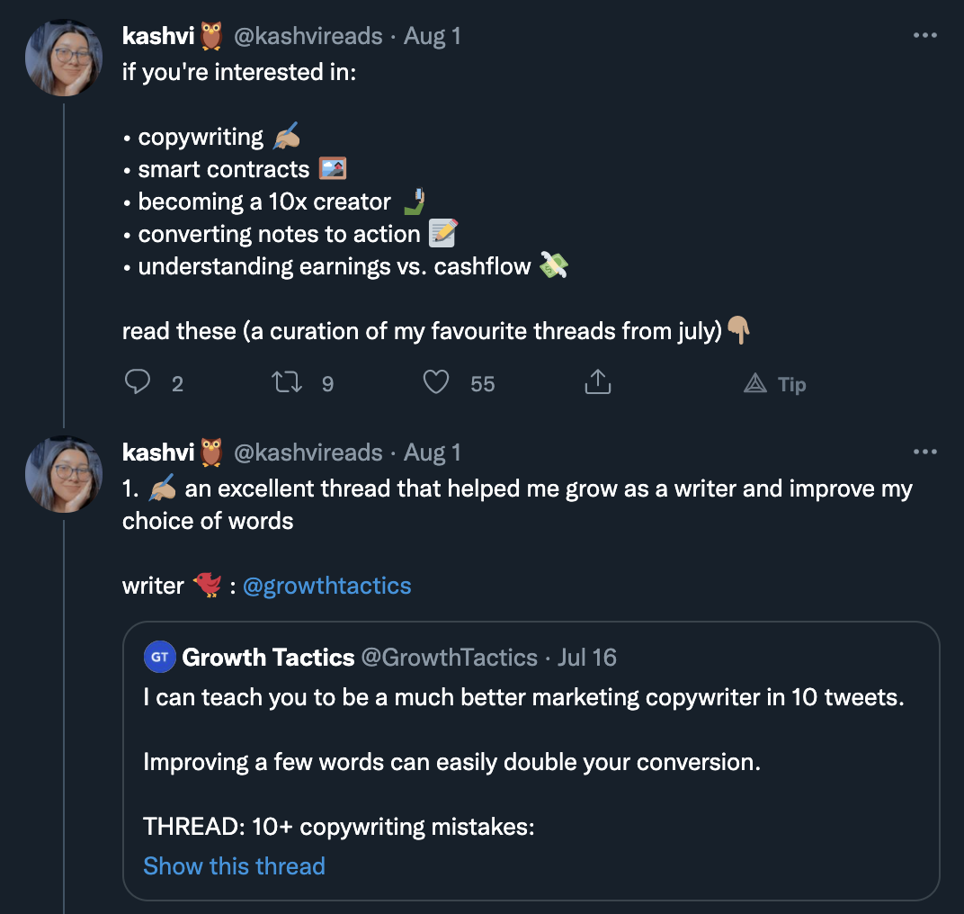Click kashvi's avatar on the second tweet

64,474
